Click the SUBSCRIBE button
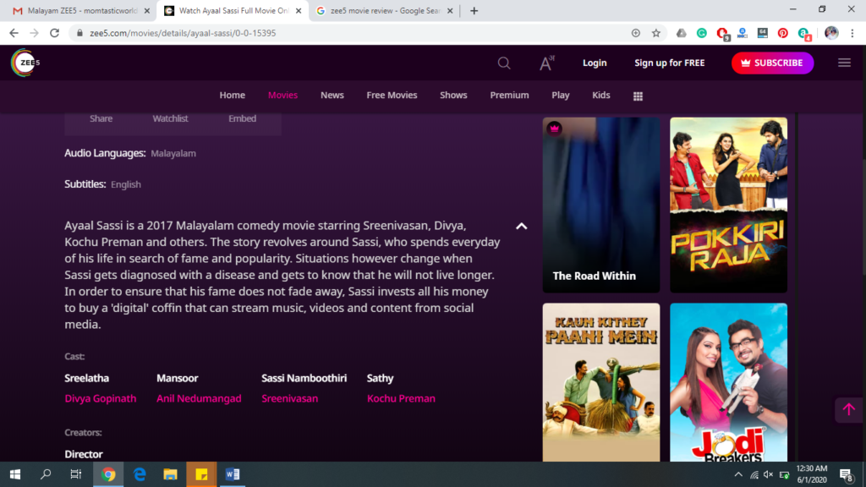866x487 pixels. pyautogui.click(x=772, y=63)
